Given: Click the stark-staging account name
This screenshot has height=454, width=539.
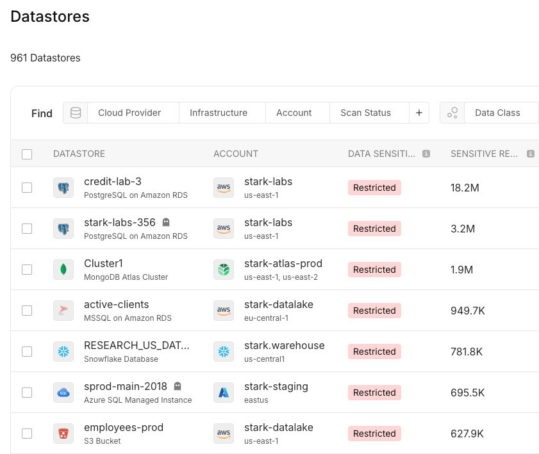Looking at the screenshot, I should coord(276,387).
